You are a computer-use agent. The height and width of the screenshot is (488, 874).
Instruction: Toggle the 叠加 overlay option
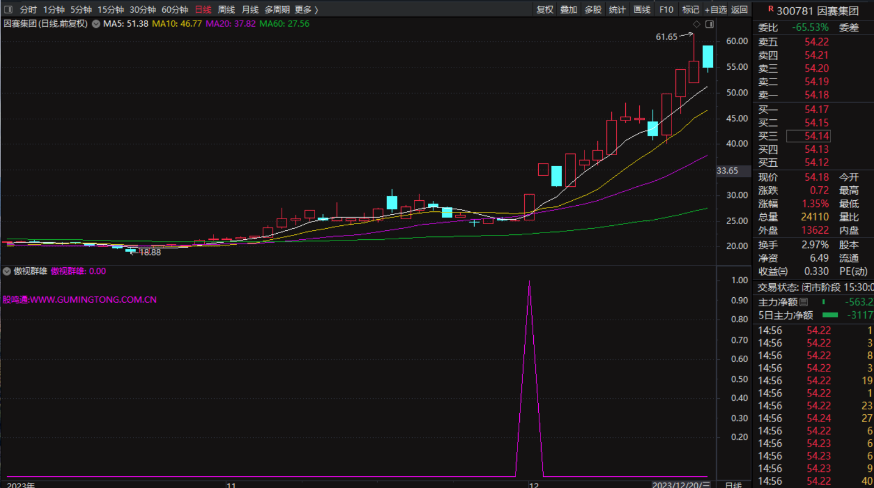(568, 9)
